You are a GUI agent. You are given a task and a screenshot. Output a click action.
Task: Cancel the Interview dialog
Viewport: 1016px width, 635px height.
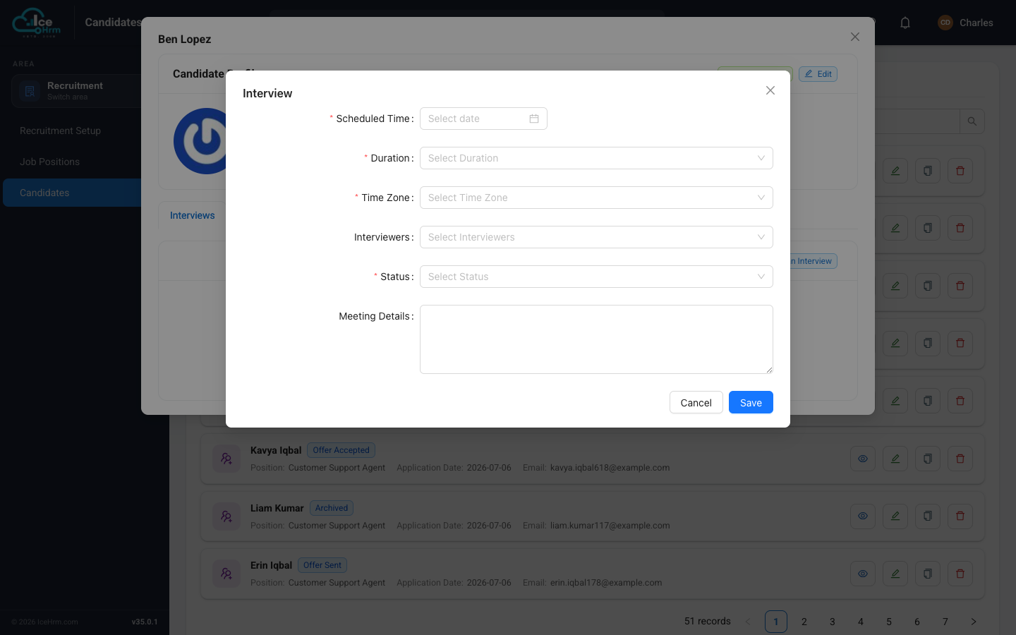[696, 402]
